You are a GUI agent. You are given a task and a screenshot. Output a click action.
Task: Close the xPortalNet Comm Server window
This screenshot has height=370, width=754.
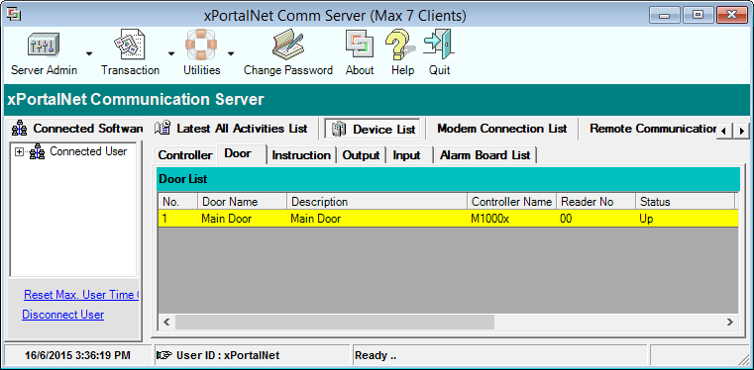(732, 15)
